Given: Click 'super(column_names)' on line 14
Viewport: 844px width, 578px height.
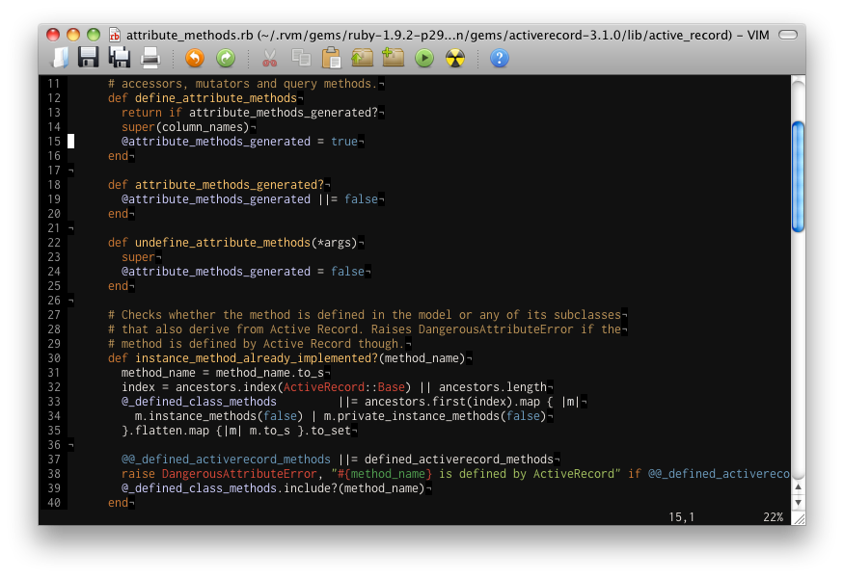Looking at the screenshot, I should 185,127.
